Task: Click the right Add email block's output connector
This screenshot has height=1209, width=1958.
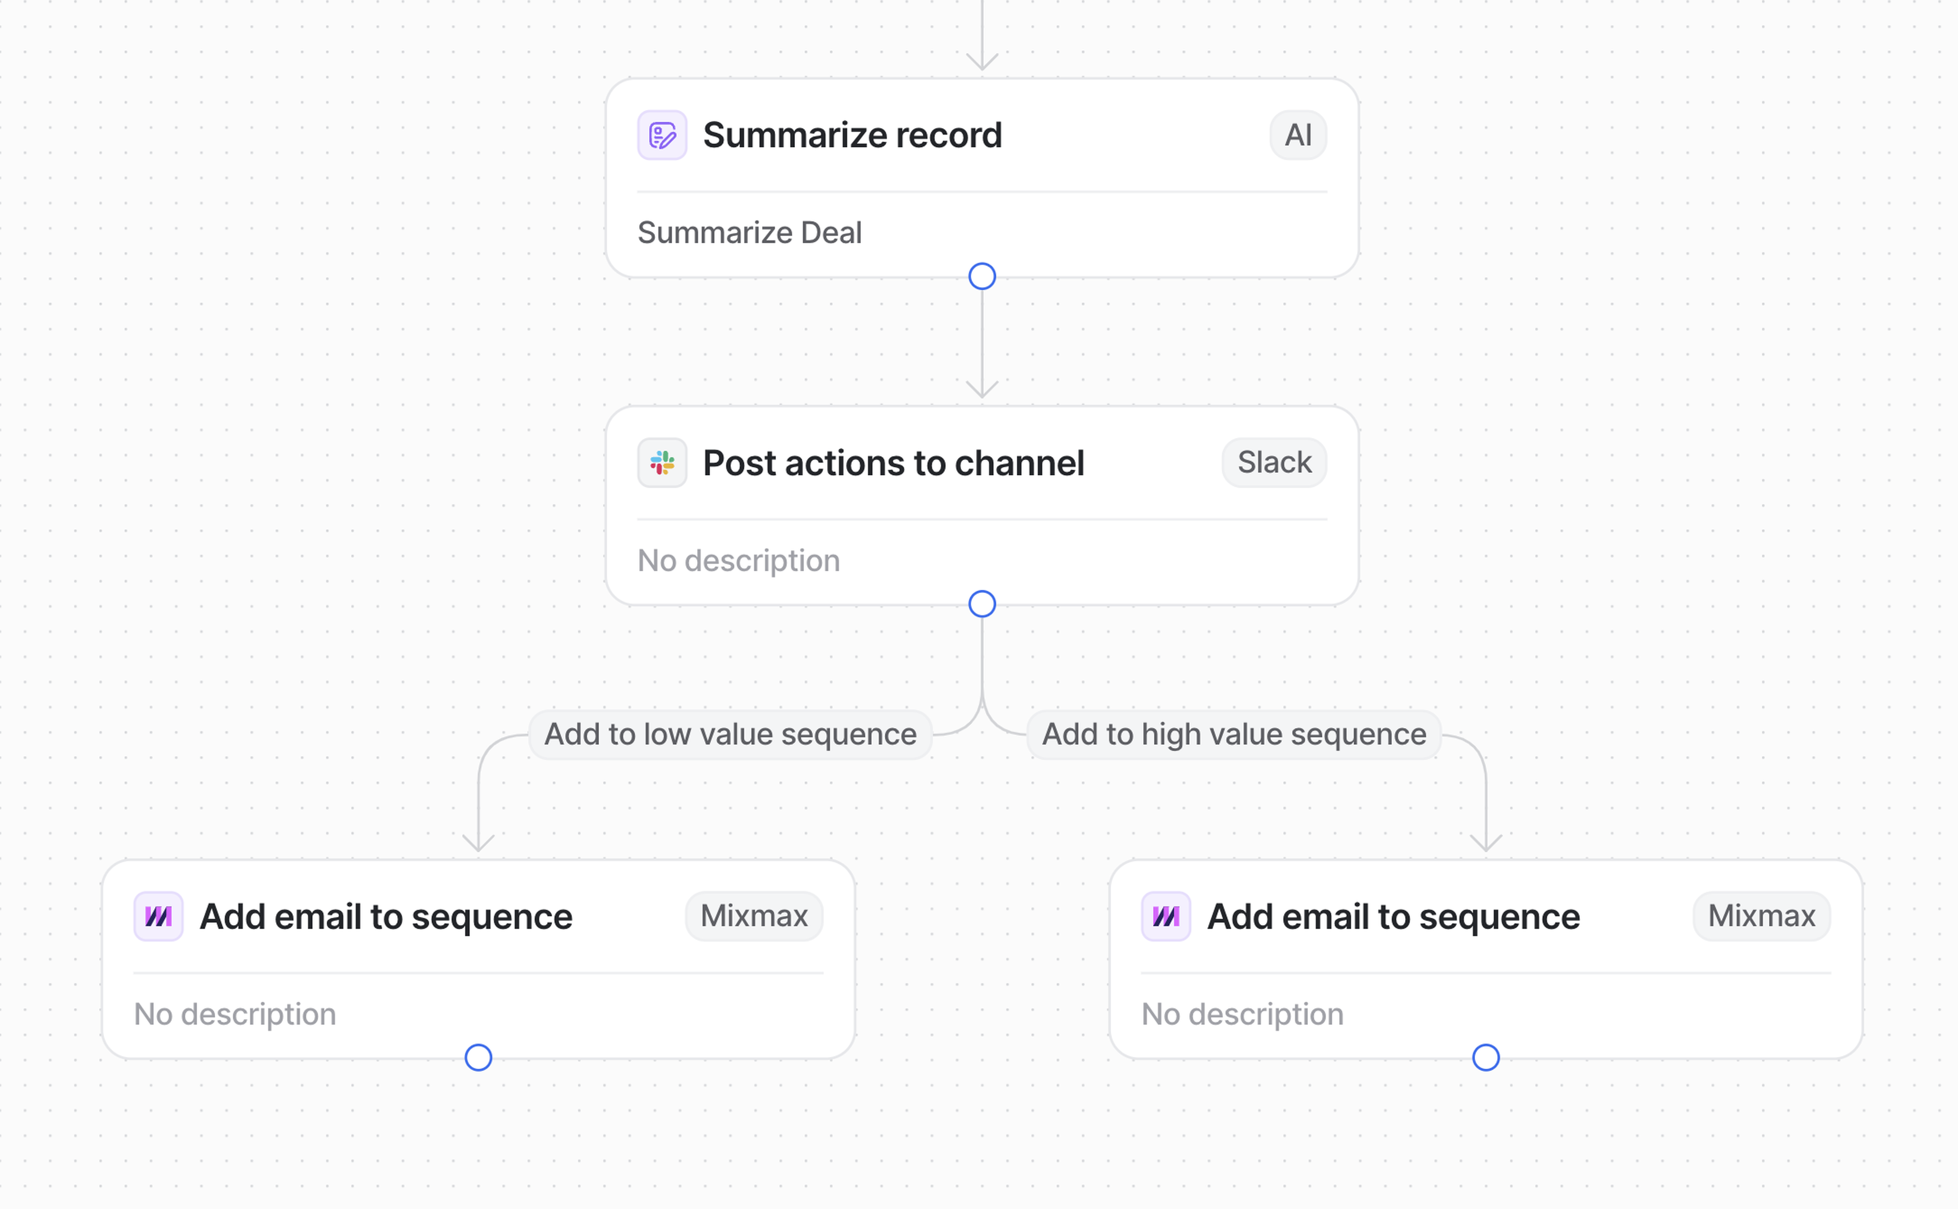Action: pos(1485,1057)
